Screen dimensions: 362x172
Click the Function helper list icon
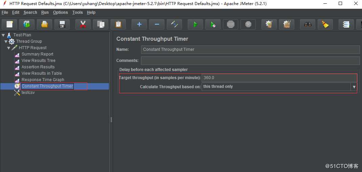point(346,24)
